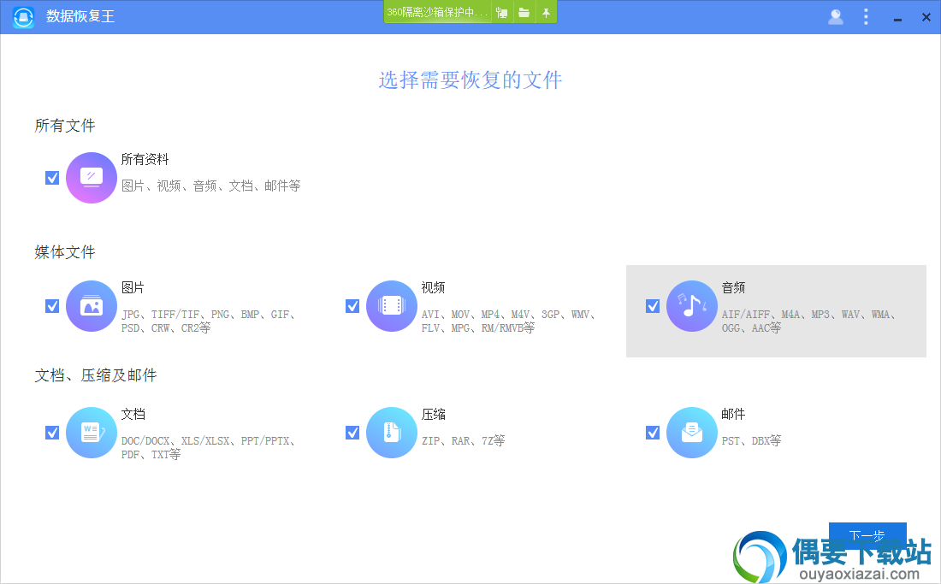This screenshot has width=941, height=584.
Task: Click the 所有资料 title text
Action: pos(145,160)
